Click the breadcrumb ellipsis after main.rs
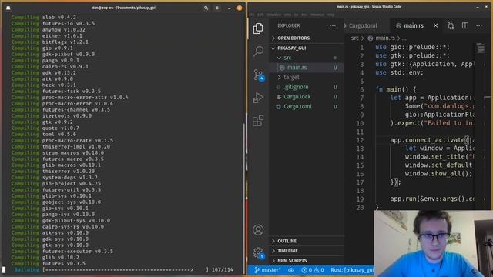The width and height of the screenshot is (493, 277). coord(404,38)
